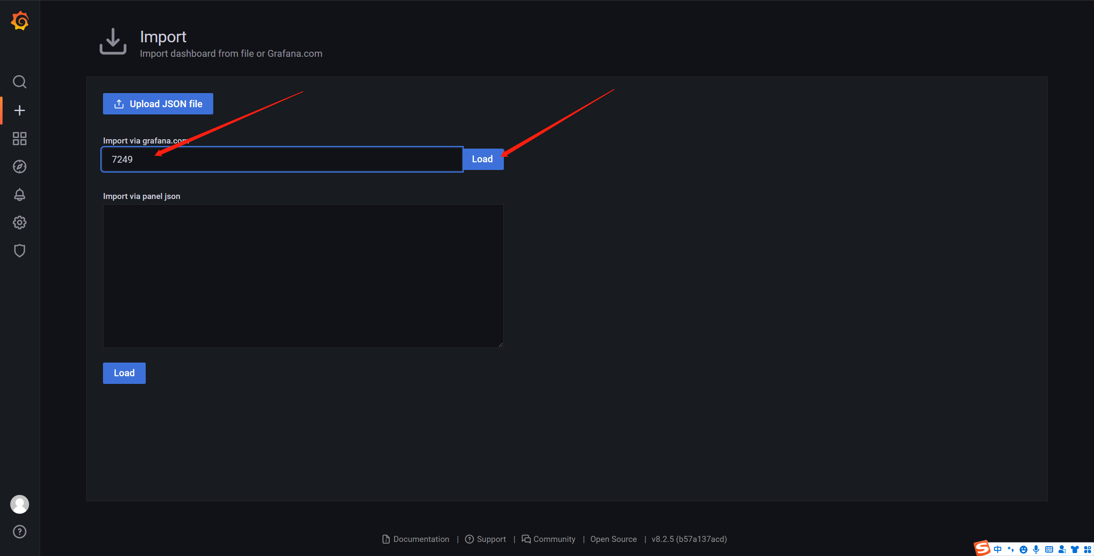This screenshot has width=1094, height=556.
Task: Click the Load button below the panel json
Action: [x=124, y=373]
